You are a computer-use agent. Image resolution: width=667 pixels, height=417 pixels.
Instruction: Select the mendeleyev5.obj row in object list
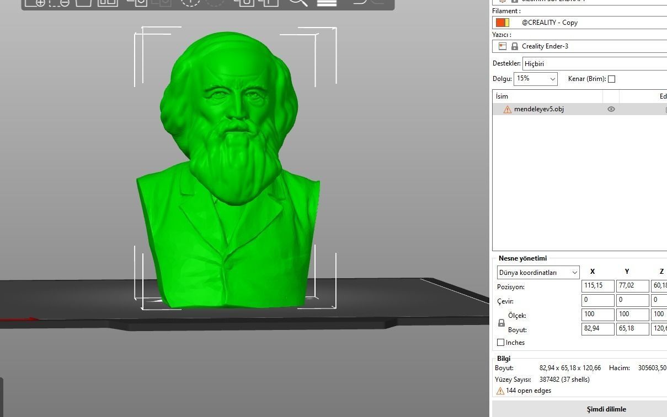point(580,109)
